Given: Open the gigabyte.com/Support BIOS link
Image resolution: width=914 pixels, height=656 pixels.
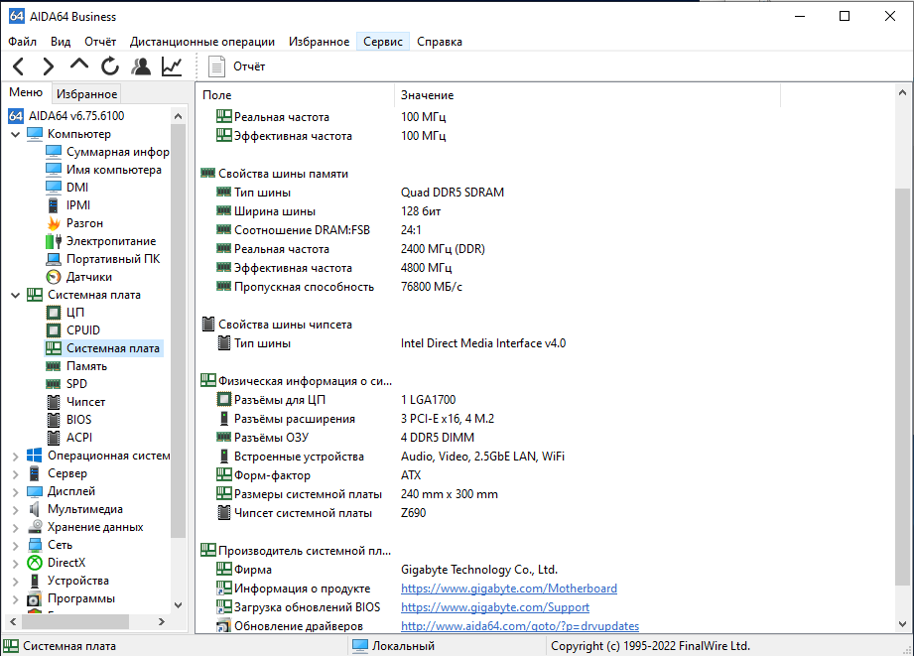Looking at the screenshot, I should pyautogui.click(x=495, y=607).
